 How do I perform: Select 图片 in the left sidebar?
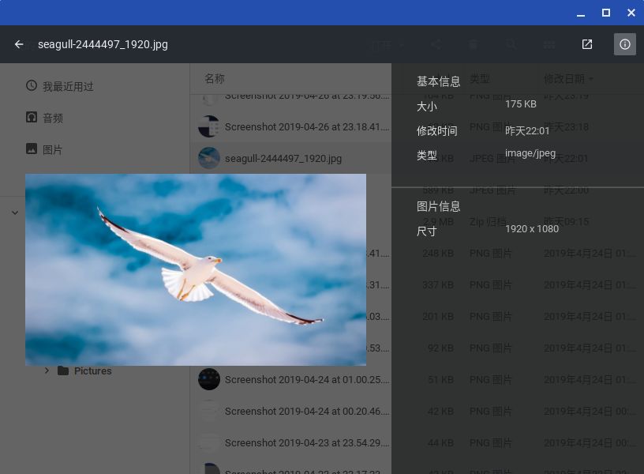[52, 149]
